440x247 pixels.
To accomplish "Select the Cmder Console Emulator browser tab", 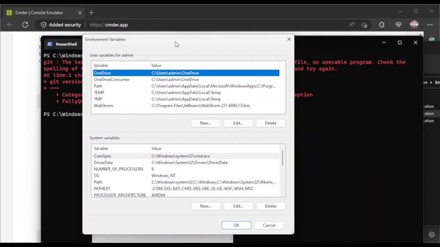I will click(x=44, y=12).
